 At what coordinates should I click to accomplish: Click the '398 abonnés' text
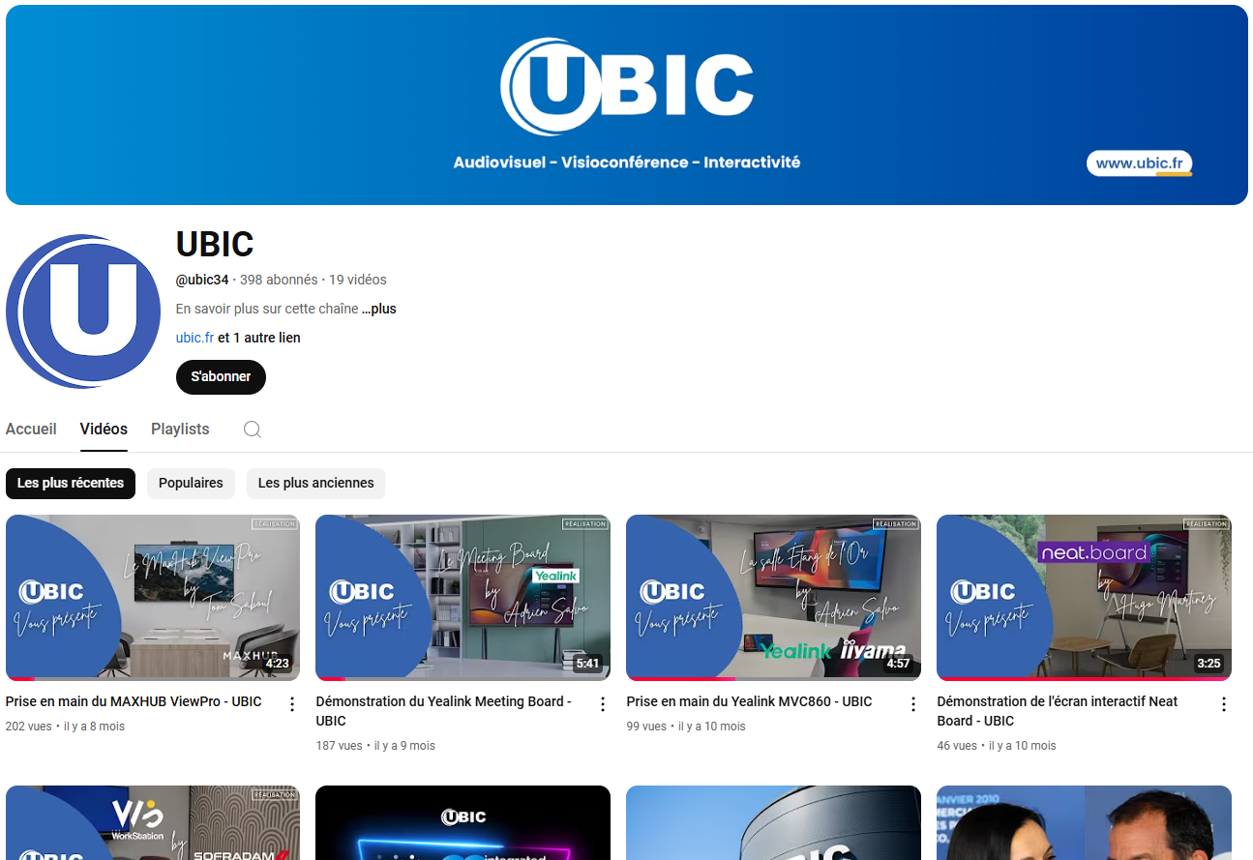(x=279, y=280)
